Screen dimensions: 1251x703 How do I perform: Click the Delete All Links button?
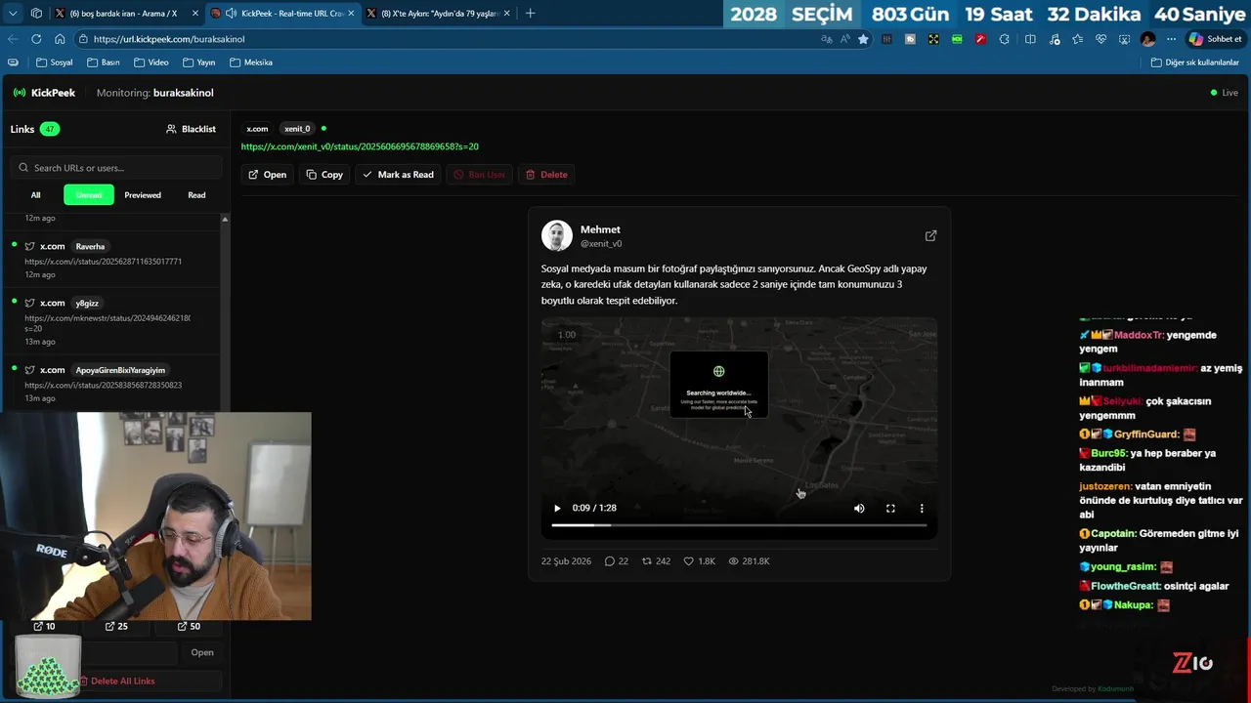[x=116, y=681]
